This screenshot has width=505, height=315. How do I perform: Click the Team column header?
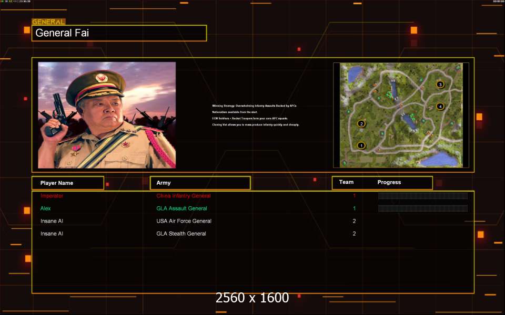click(x=346, y=182)
